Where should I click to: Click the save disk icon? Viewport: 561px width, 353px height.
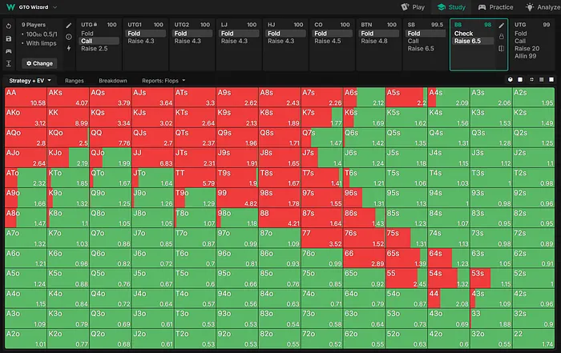(7, 37)
